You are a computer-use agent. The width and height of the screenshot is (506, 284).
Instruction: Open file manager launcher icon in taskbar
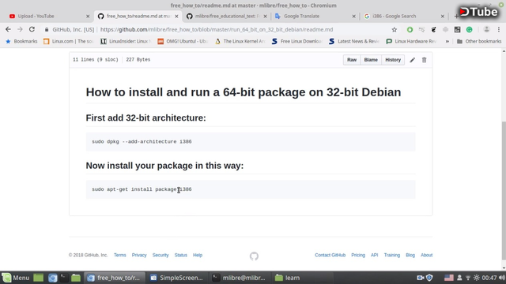[x=76, y=278]
